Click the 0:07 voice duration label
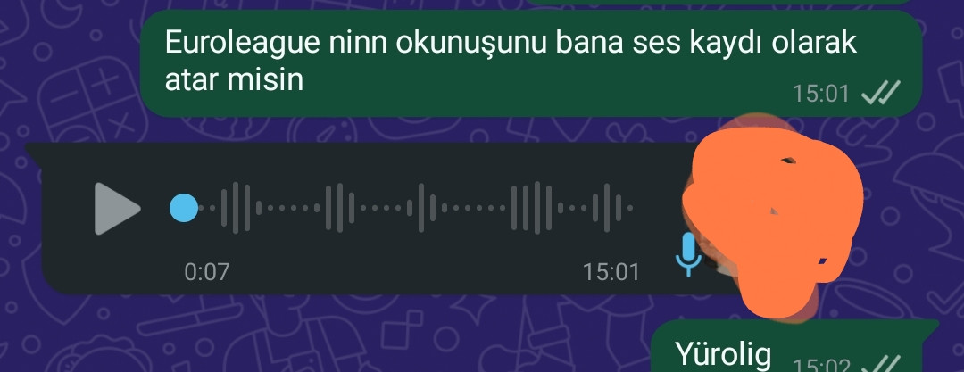Viewport: 964px width, 372px height. coord(207,272)
